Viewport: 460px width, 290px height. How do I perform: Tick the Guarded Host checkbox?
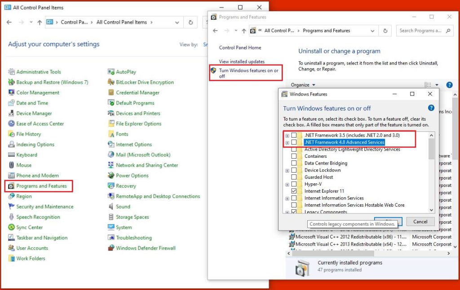tap(294, 177)
